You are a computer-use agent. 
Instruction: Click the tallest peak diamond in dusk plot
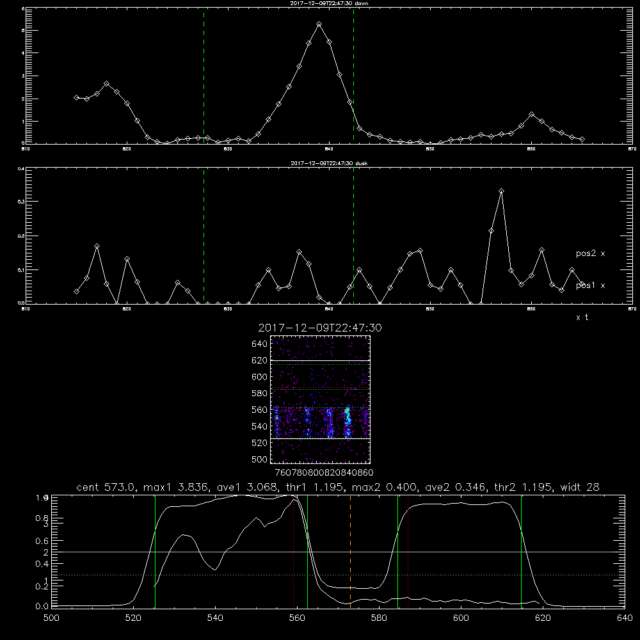point(502,191)
